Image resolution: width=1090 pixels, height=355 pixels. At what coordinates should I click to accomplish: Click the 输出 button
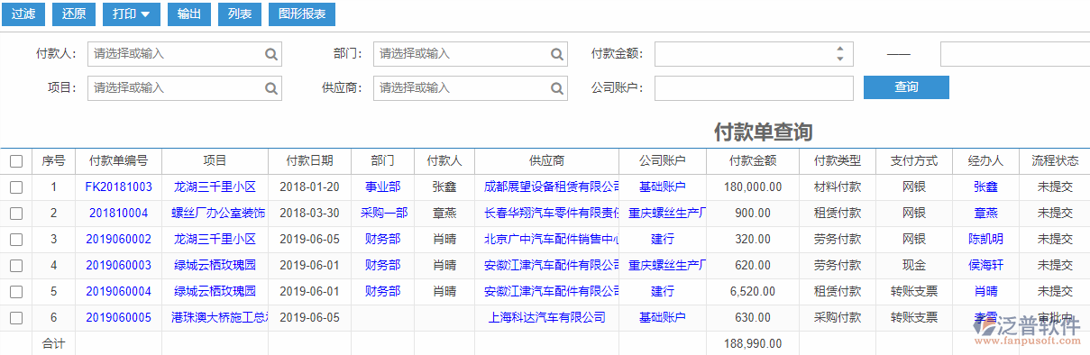pos(189,14)
